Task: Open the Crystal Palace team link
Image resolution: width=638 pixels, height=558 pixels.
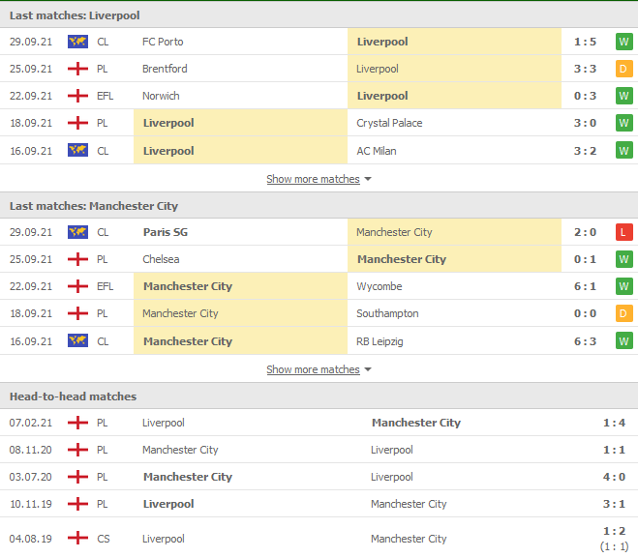Action: 389,123
